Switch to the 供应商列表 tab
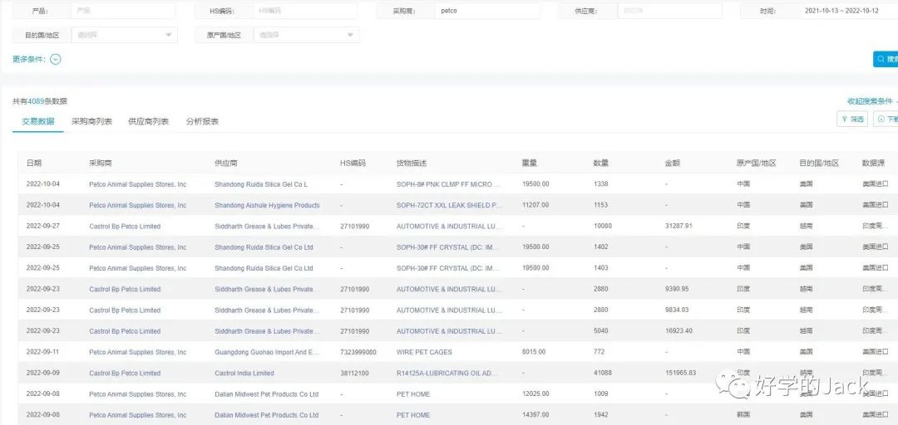Image resolution: width=898 pixels, height=425 pixels. (x=148, y=122)
